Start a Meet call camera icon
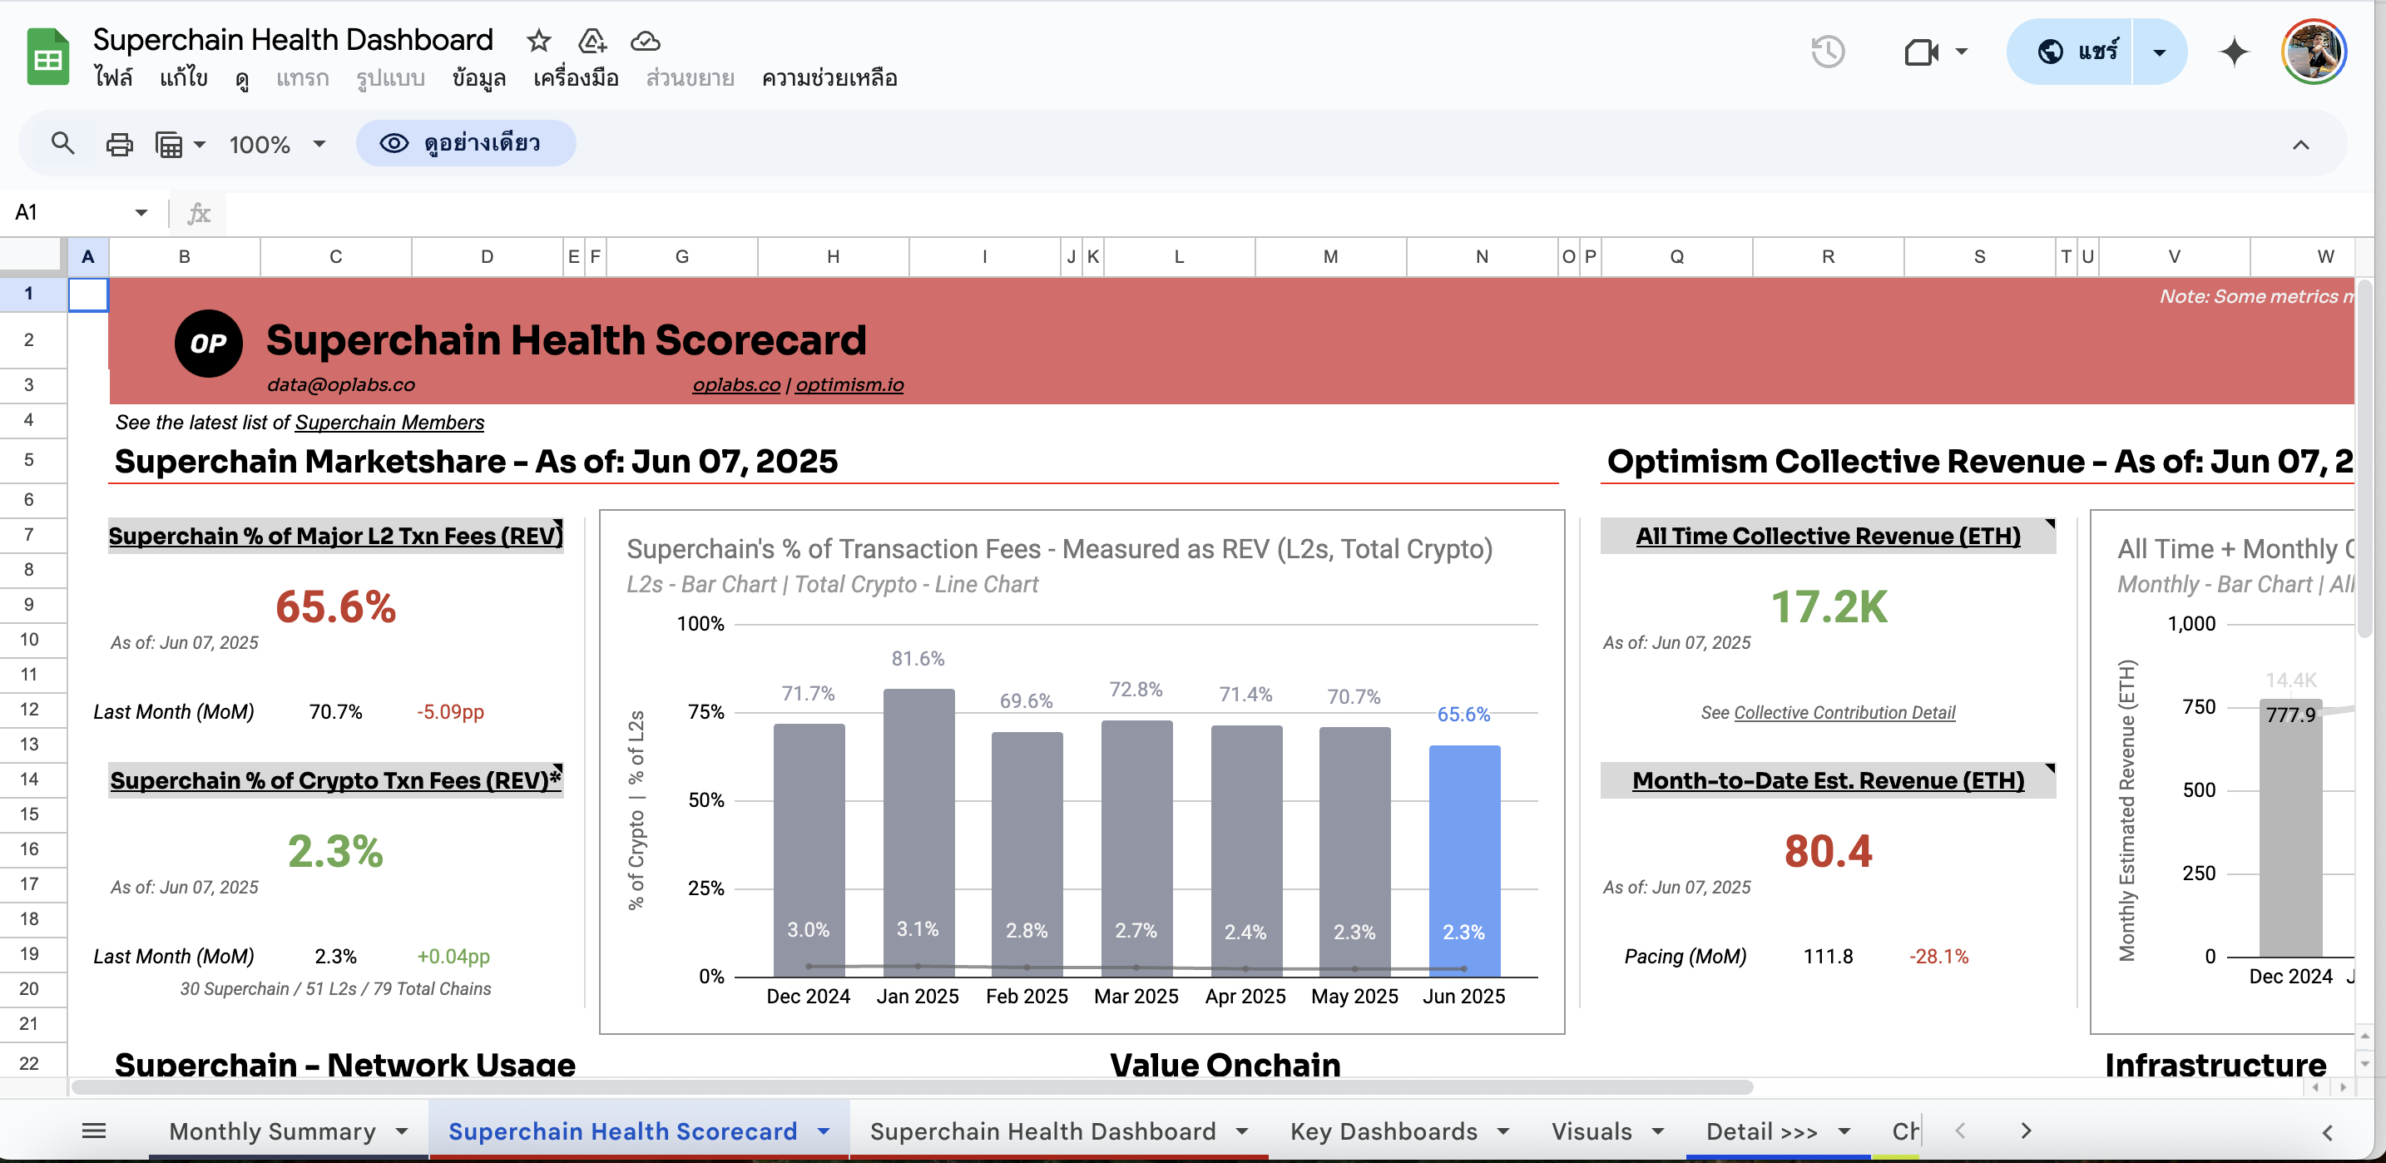This screenshot has height=1163, width=2386. click(1921, 52)
